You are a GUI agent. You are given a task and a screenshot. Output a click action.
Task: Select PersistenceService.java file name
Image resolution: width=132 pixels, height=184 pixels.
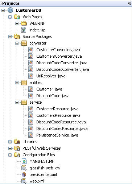(57, 135)
